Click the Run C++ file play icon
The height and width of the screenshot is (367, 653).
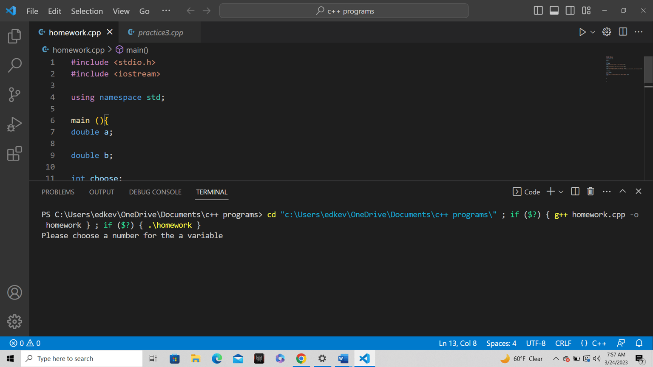(x=582, y=32)
